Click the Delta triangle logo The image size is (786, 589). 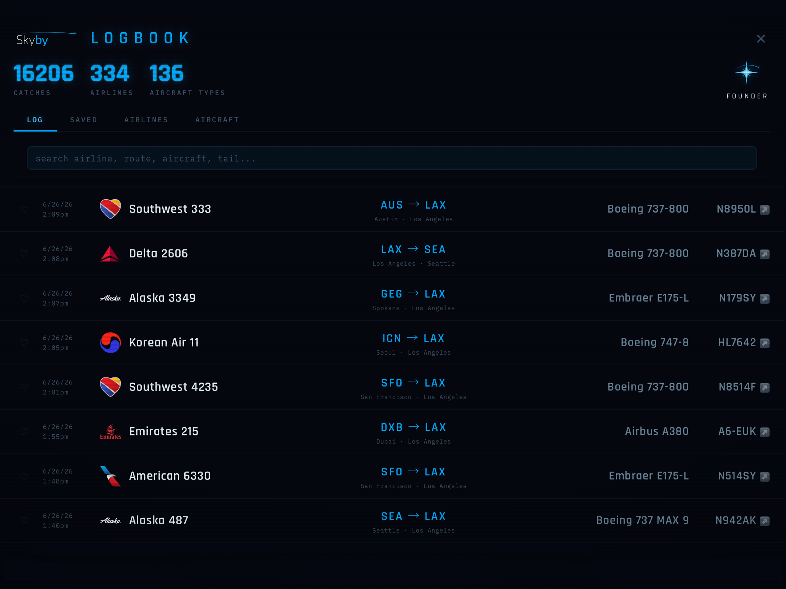[110, 254]
